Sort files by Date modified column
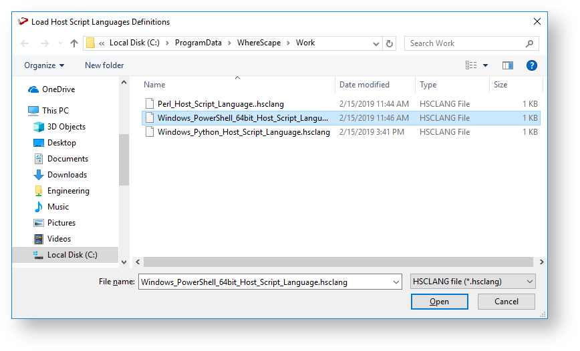Image resolution: width=580 pixels, height=351 pixels. tap(375, 85)
